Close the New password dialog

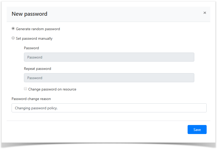pyautogui.click(x=205, y=13)
